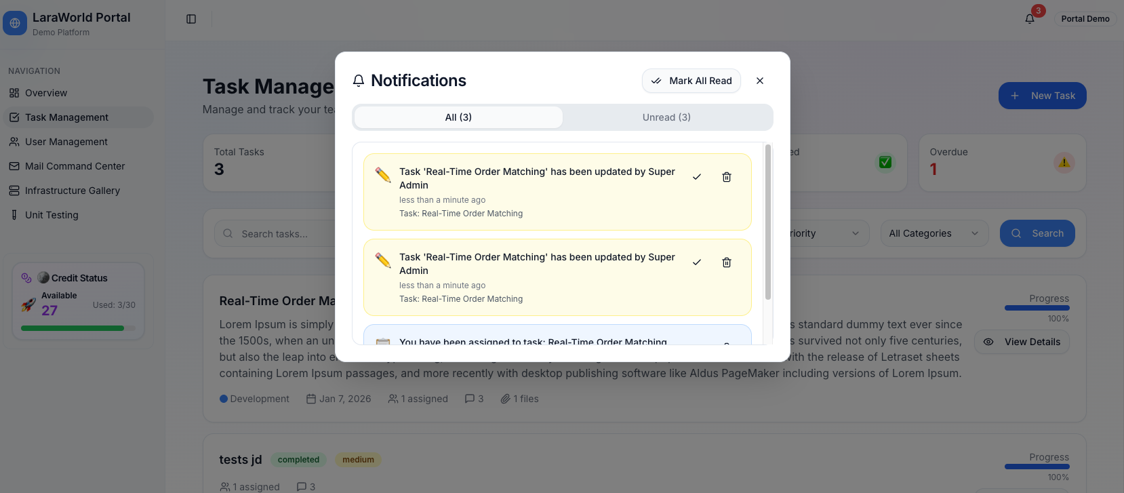Open View Details for Real-Time Order Matching

(x=1022, y=342)
